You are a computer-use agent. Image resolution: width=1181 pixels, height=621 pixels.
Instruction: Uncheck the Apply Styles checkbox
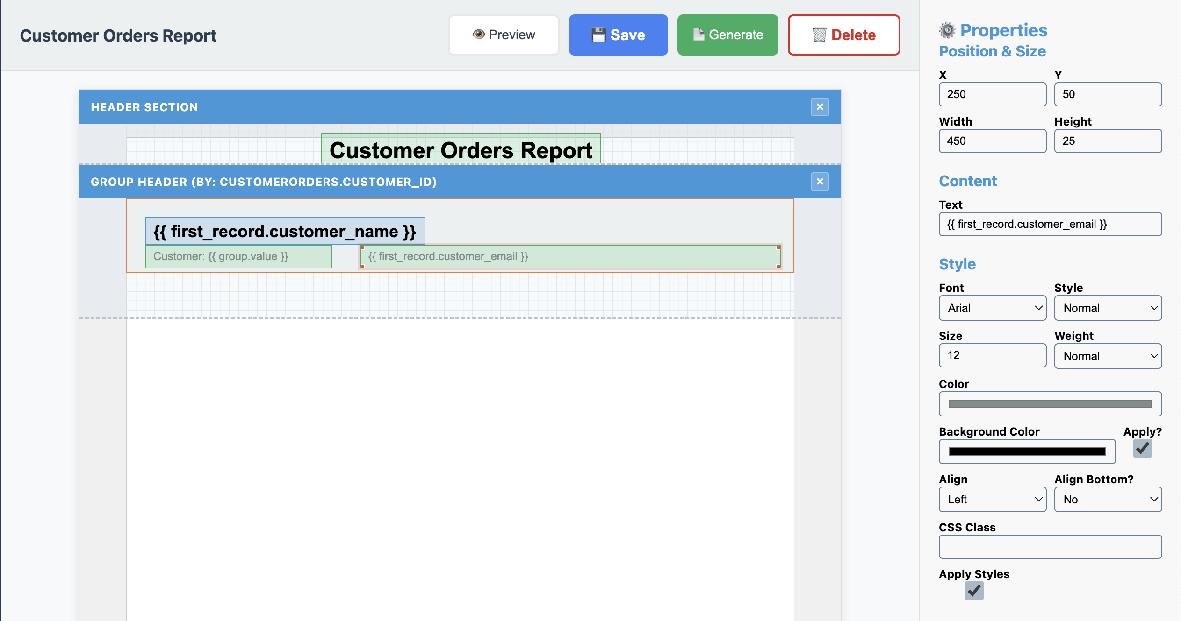pos(974,591)
